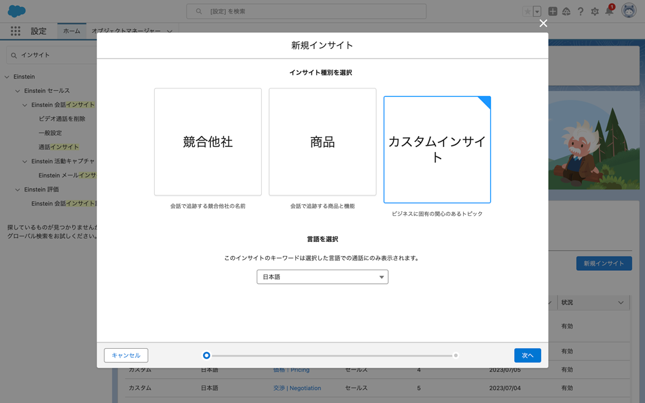Click the favorites star icon
The image size is (645, 403).
[528, 12]
